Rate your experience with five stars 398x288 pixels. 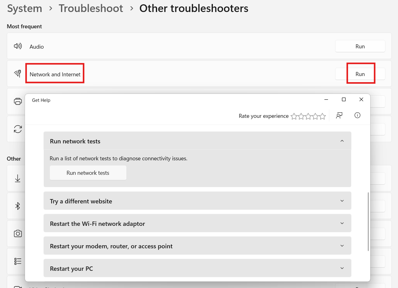click(322, 116)
